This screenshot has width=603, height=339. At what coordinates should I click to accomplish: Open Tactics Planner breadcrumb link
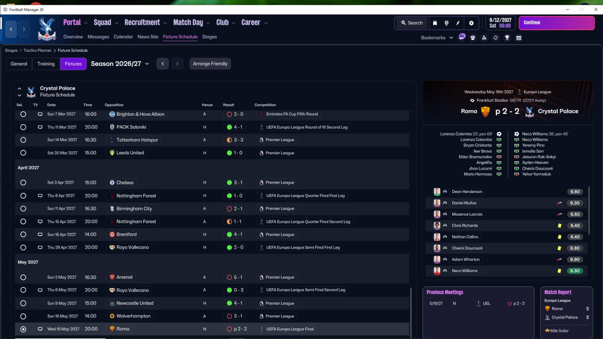point(38,50)
